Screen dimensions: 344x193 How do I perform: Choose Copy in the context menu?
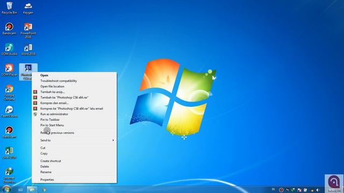[x=74, y=153]
